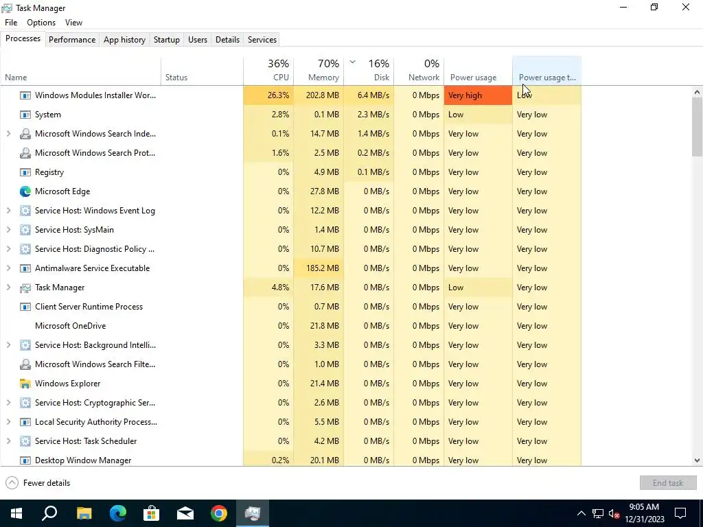Select the Microsoft OneDrive process row
The width and height of the screenshot is (703, 527).
[290, 326]
